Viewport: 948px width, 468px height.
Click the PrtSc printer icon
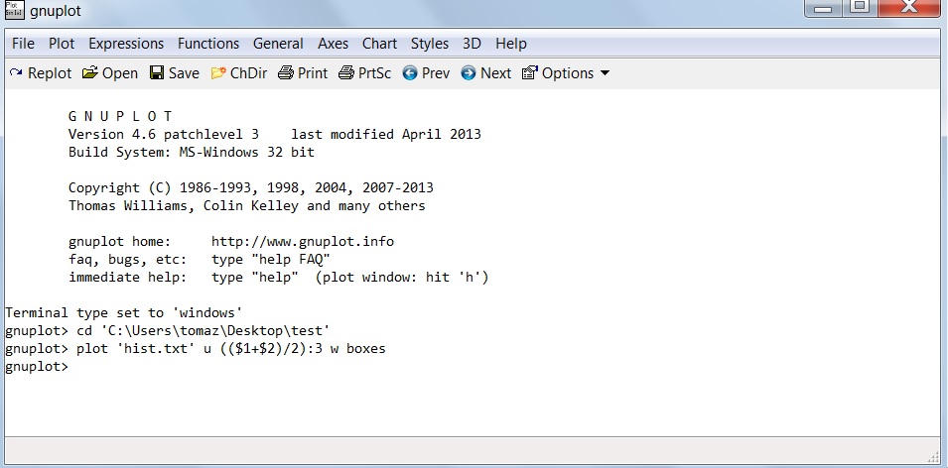345,73
